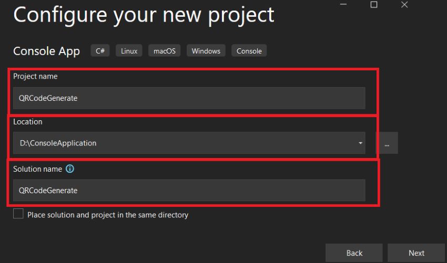Click the macOS platform tag
This screenshot has height=263, width=447.
[x=165, y=51]
